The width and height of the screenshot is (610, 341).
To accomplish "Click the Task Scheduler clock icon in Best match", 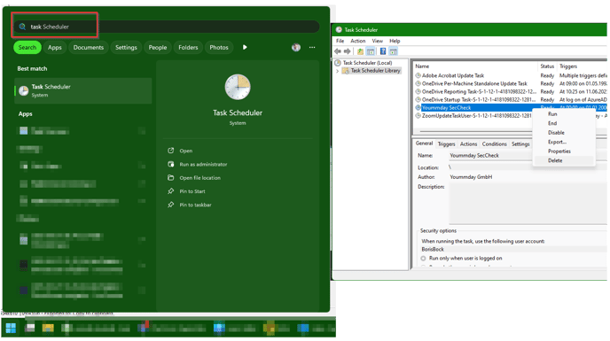I will coord(24,90).
